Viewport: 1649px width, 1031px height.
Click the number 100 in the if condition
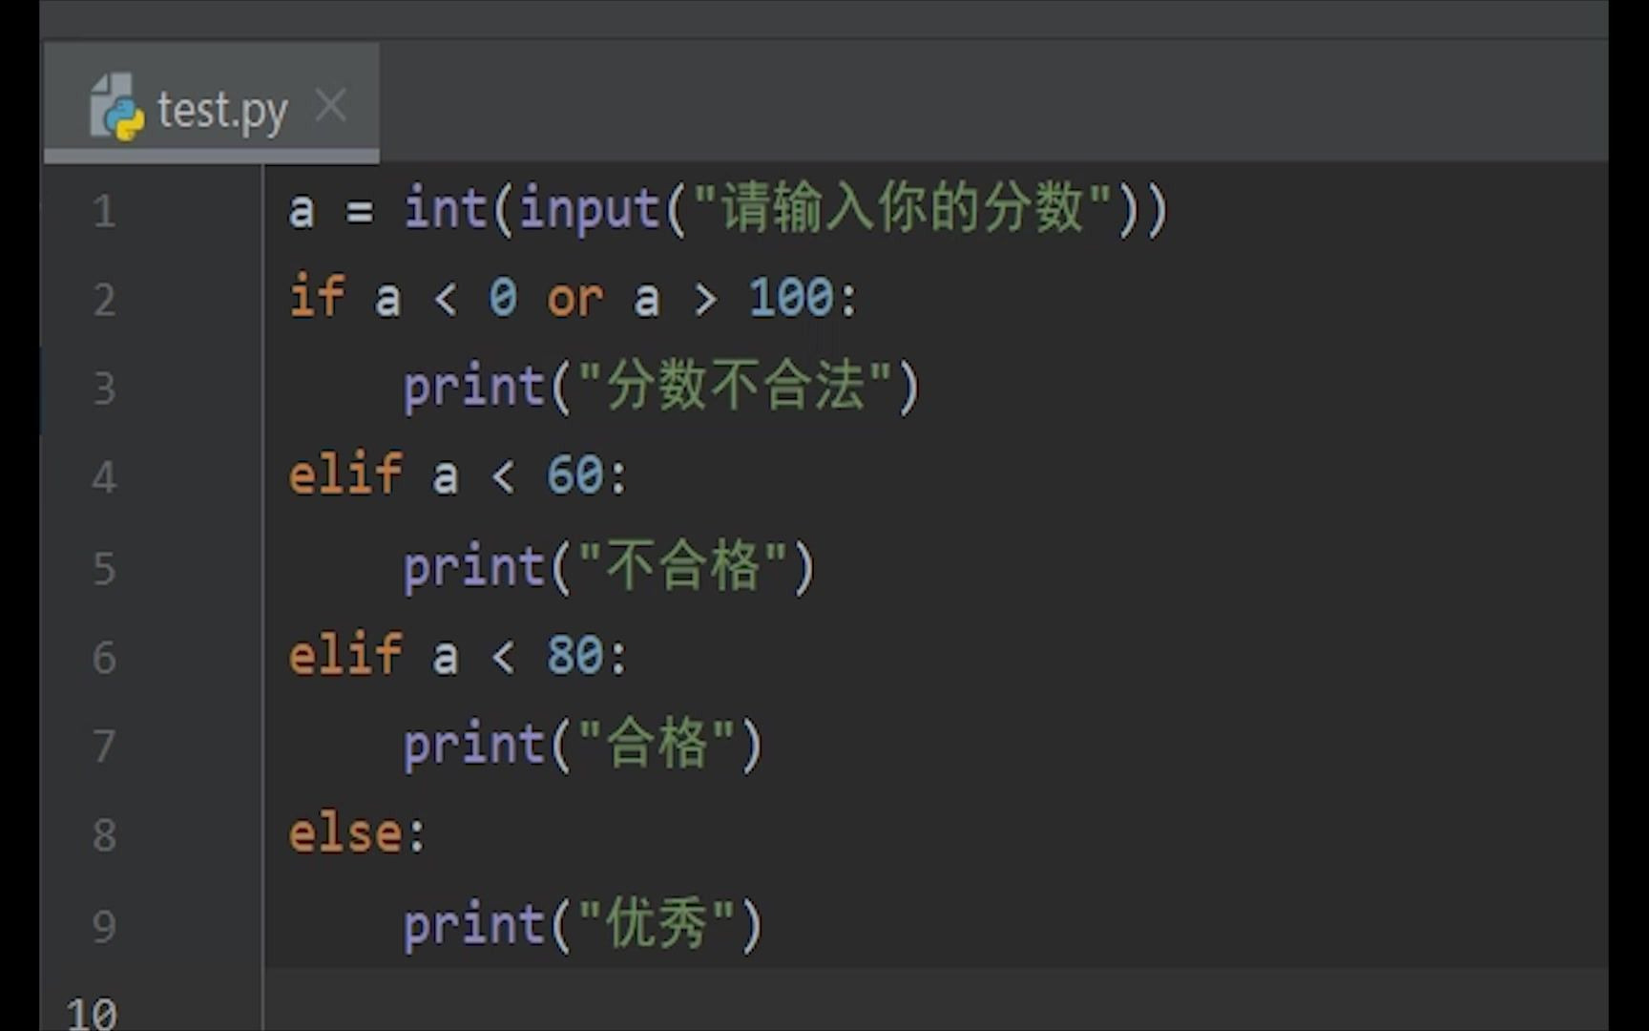point(791,298)
